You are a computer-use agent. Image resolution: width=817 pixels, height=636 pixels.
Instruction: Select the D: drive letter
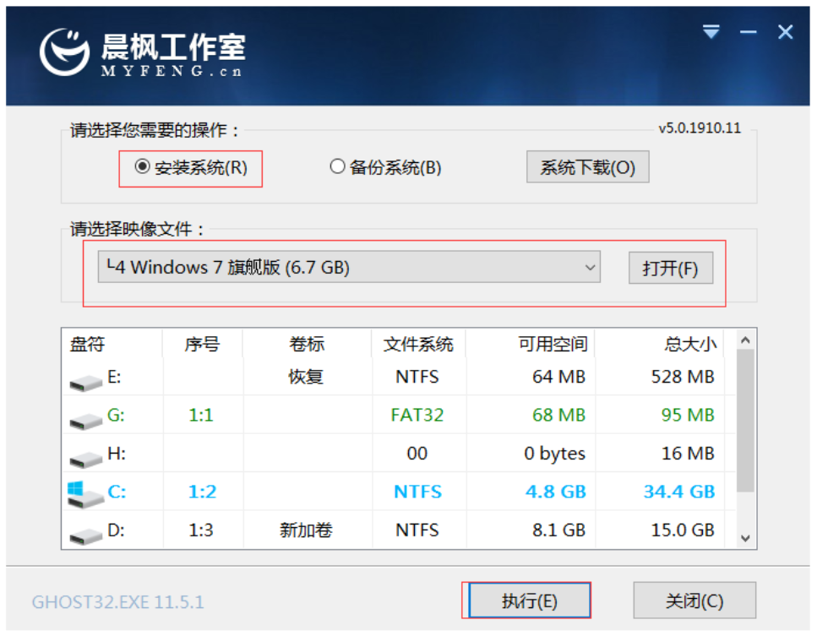click(116, 530)
